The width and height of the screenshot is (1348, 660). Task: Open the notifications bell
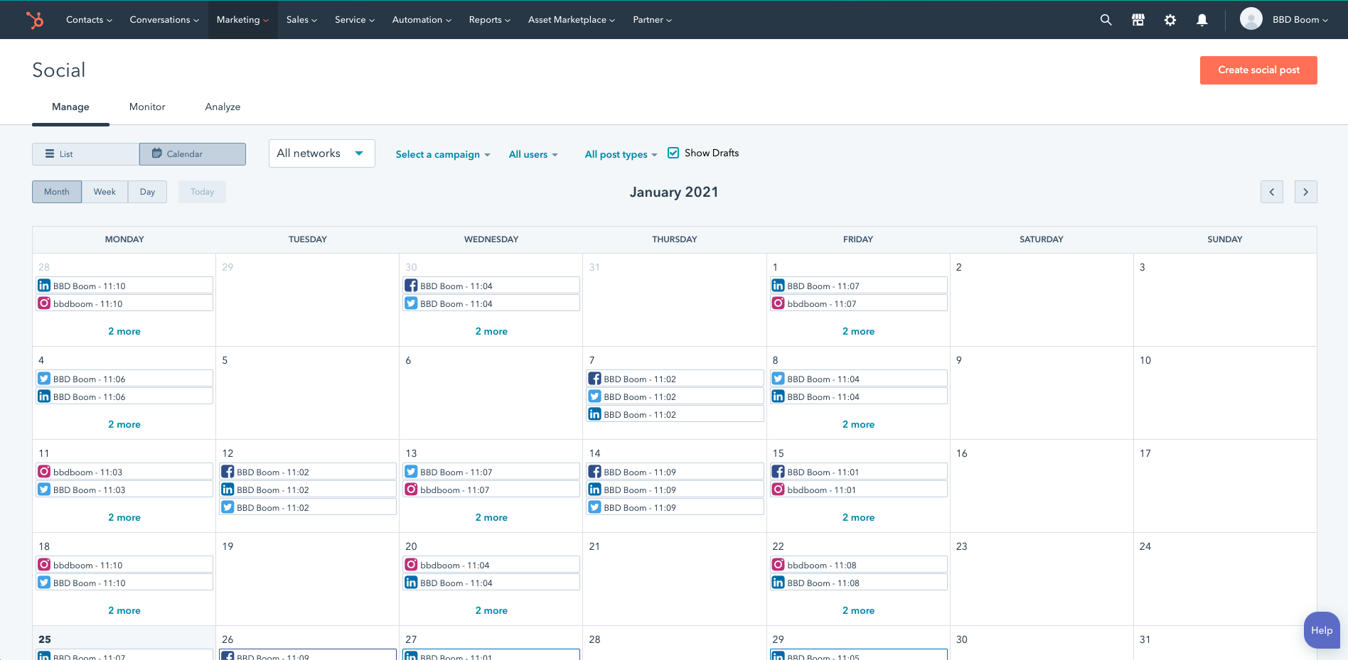pyautogui.click(x=1202, y=19)
